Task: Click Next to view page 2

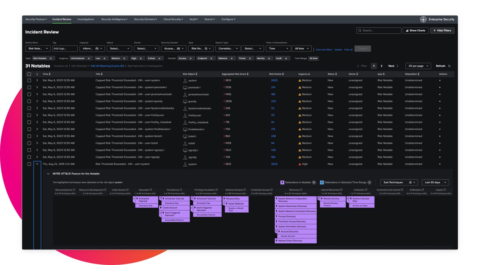Action: pos(392,66)
